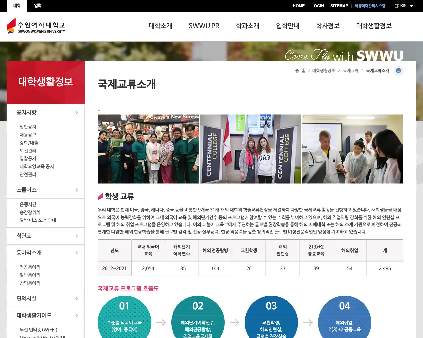This screenshot has width=423, height=338.
Task: Switch to the 입학 top tab
Action: 38,6
